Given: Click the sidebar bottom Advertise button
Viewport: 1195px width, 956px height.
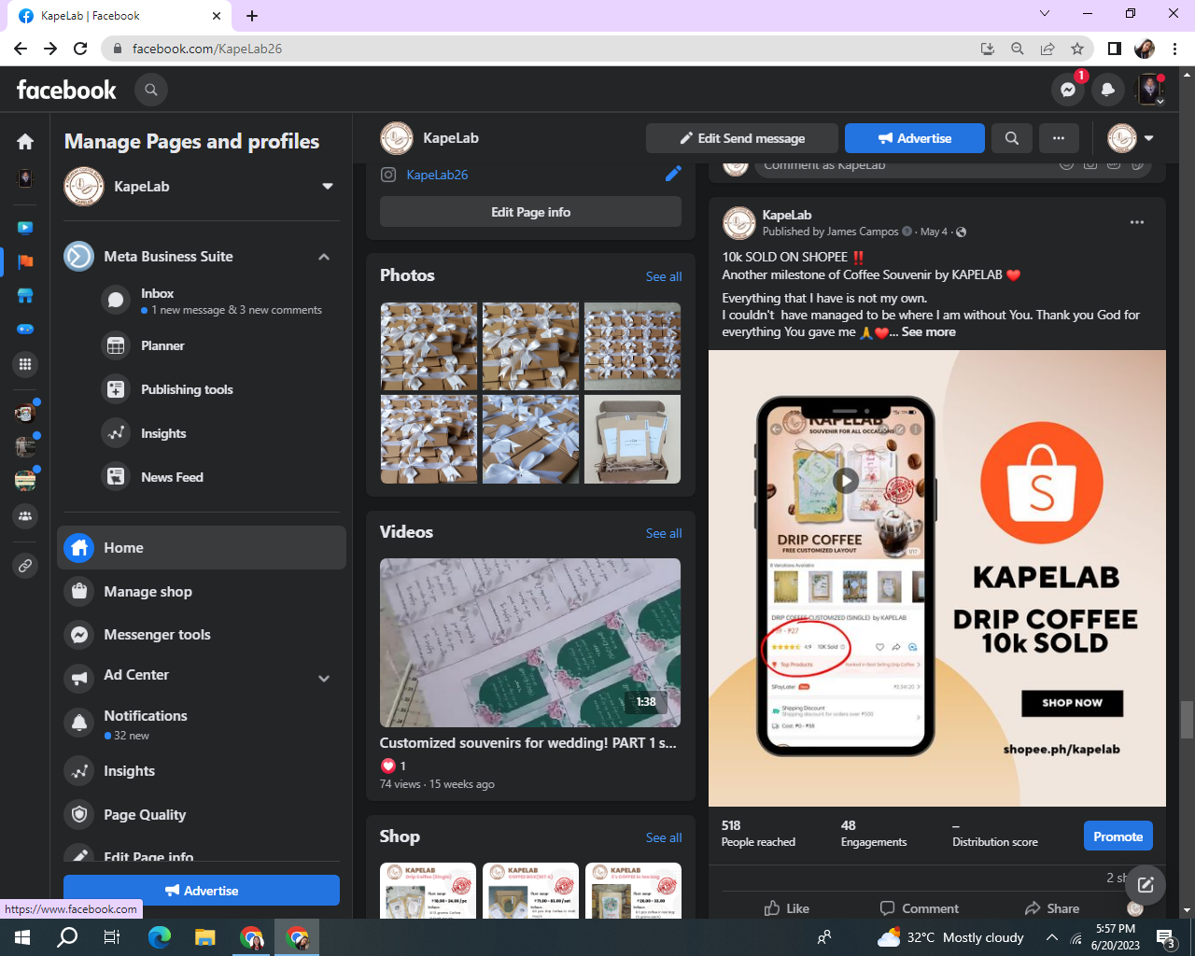Looking at the screenshot, I should pyautogui.click(x=202, y=891).
